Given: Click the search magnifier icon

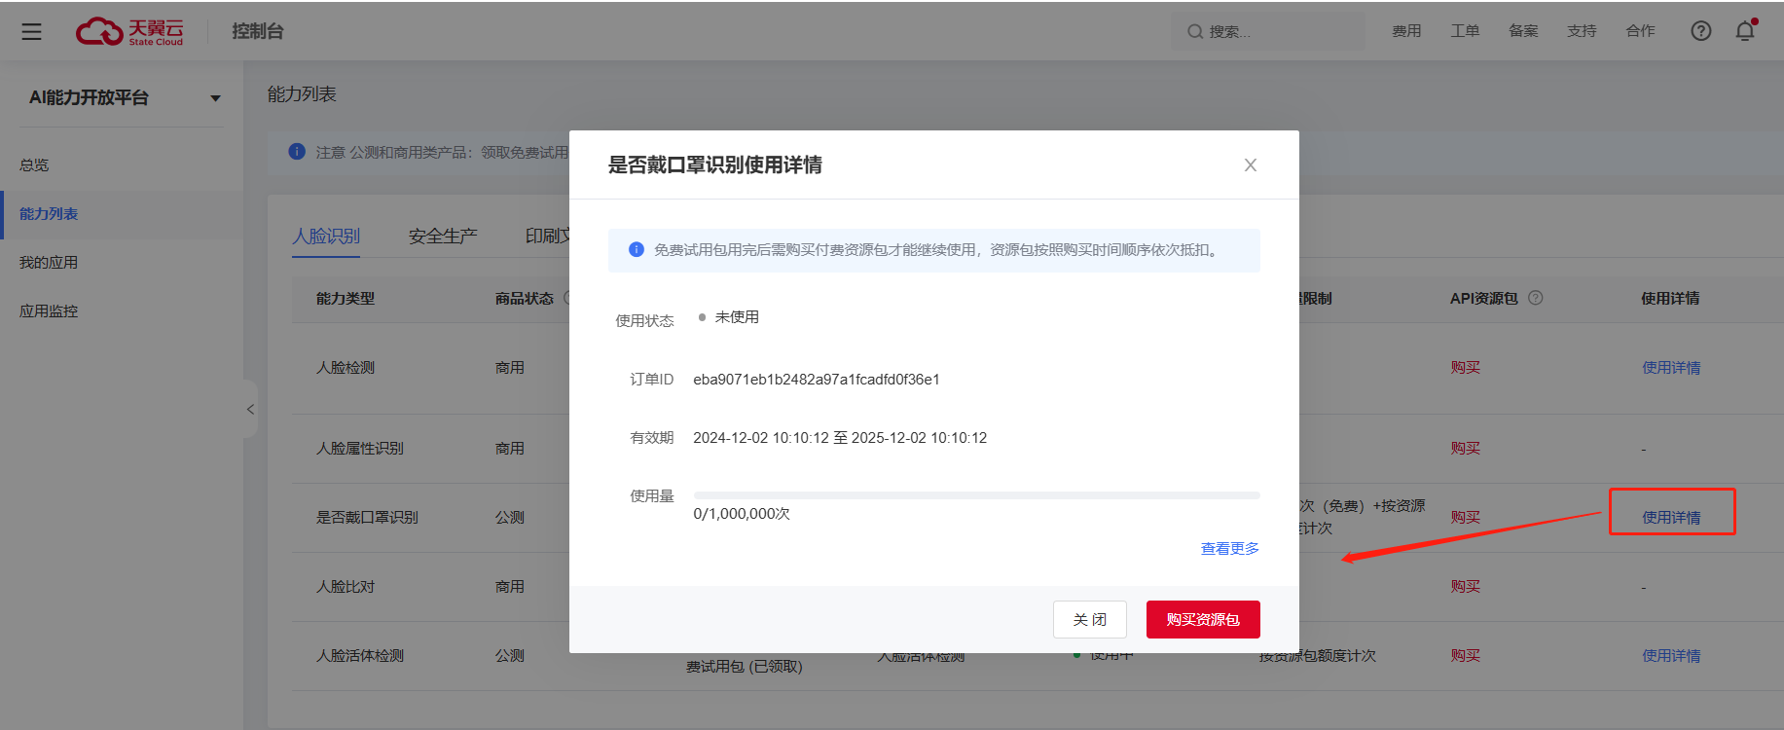Looking at the screenshot, I should tap(1194, 31).
